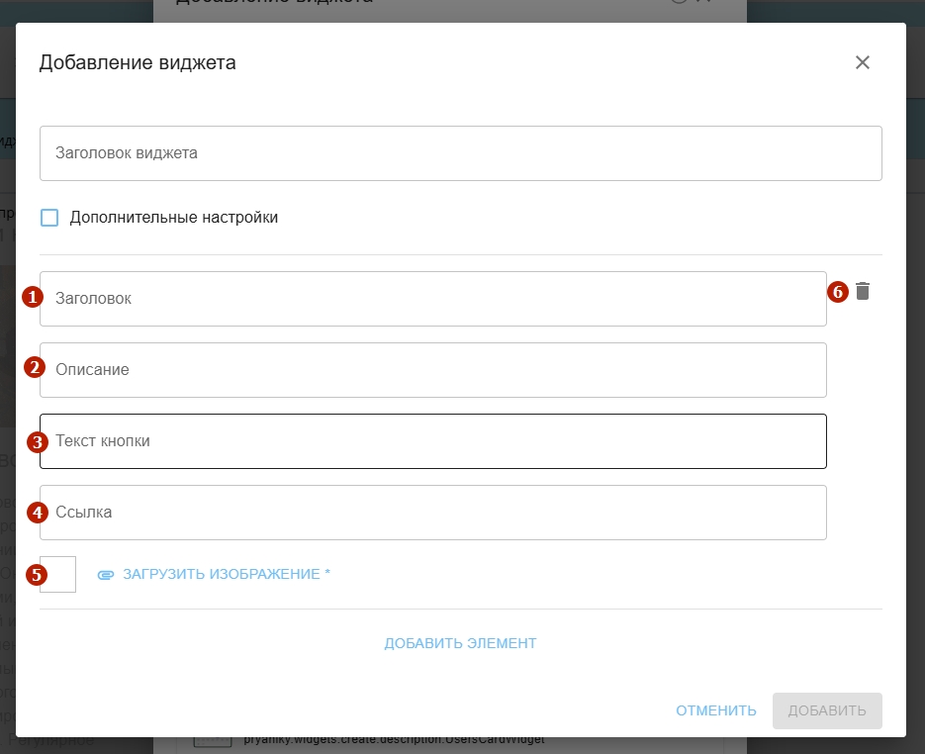Click the red marker numbered 1
Image resolution: width=925 pixels, height=754 pixels.
[x=32, y=296]
